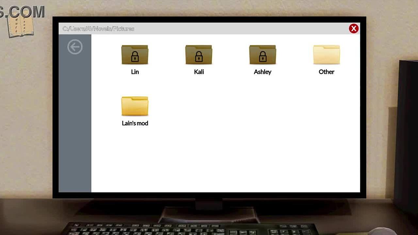
Task: Open the Other folder icon
Action: click(326, 55)
